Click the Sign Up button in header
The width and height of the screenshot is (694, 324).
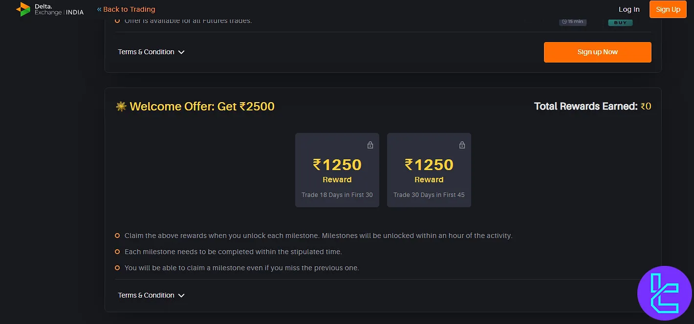(x=668, y=9)
